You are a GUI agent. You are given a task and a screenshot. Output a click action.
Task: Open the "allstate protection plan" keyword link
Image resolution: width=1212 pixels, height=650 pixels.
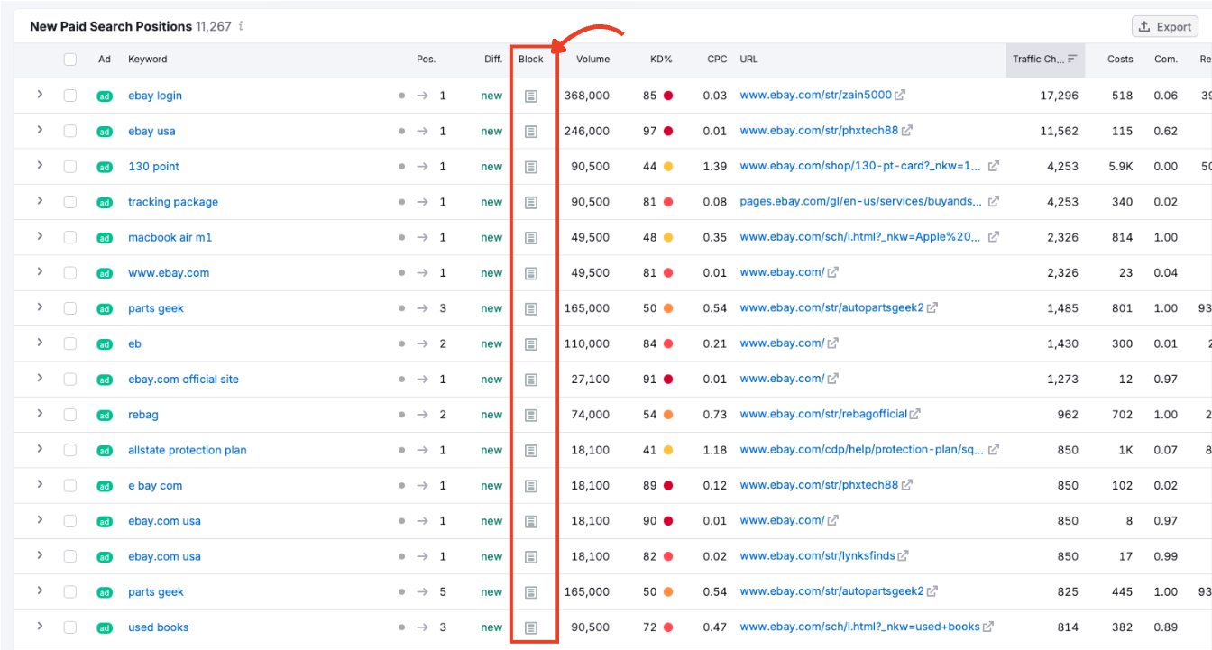[x=187, y=449]
